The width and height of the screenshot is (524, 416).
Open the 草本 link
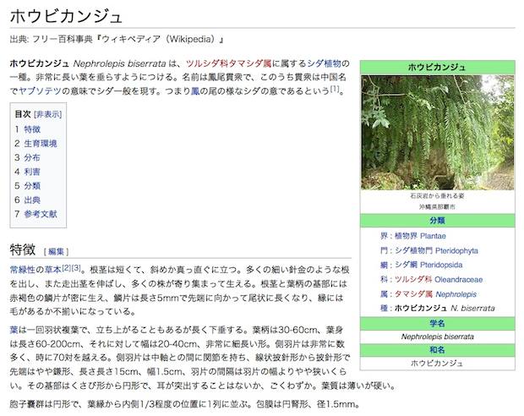52,270
